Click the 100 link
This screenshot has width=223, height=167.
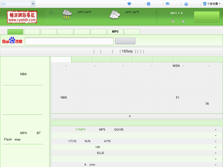pyautogui.click(x=98, y=147)
